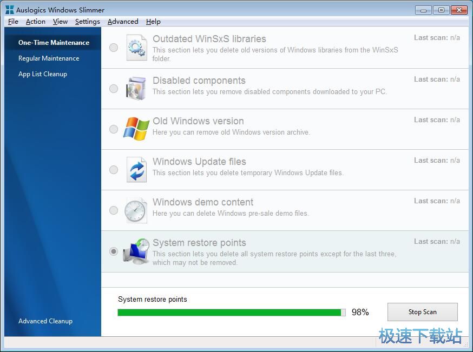Click the Old Windows version heading
The image size is (473, 352).
198,121
